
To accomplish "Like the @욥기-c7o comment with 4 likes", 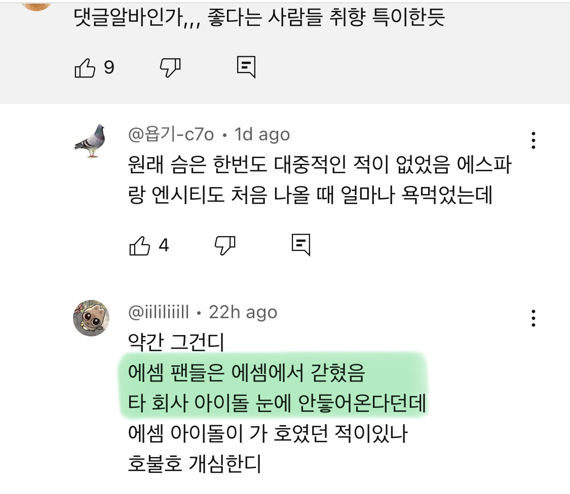I will click(140, 246).
